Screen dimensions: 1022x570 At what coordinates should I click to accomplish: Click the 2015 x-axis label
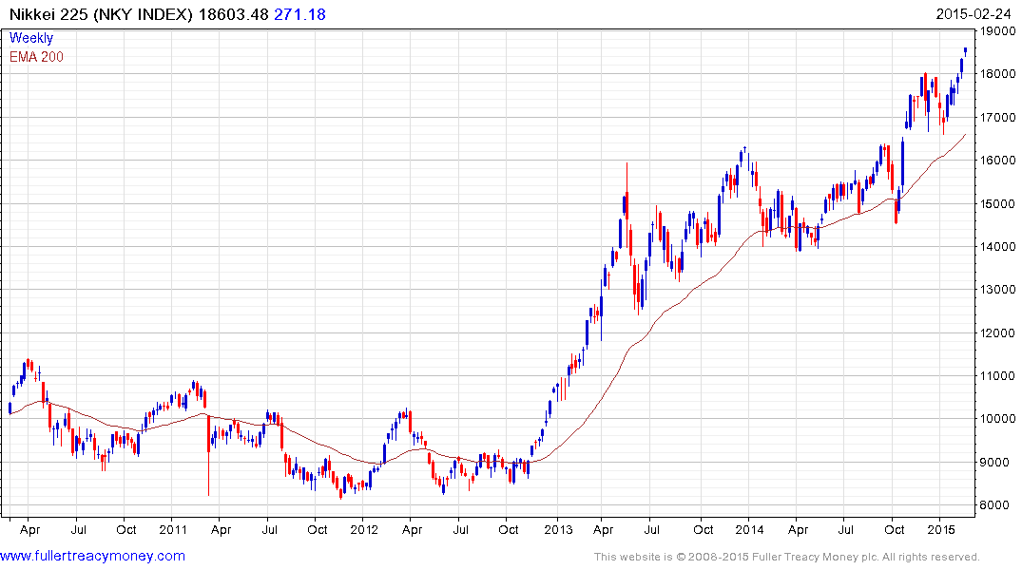[x=941, y=529]
